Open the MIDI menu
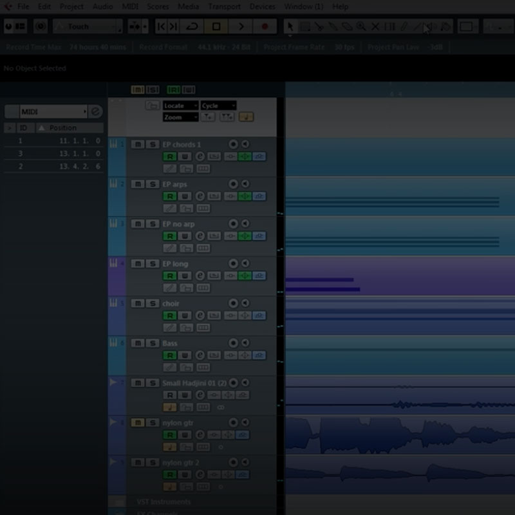The width and height of the screenshot is (515, 515). click(x=130, y=6)
